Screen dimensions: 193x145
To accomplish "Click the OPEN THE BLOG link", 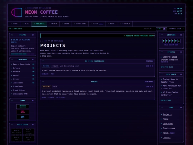I will pos(167,67).
